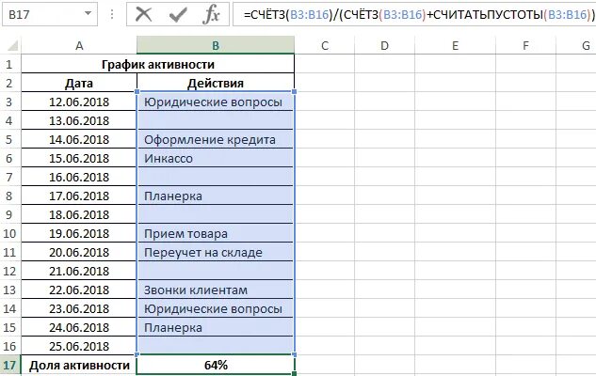Click the 'Прием товара' cell
Image resolution: width=596 pixels, height=376 pixels.
(216, 233)
